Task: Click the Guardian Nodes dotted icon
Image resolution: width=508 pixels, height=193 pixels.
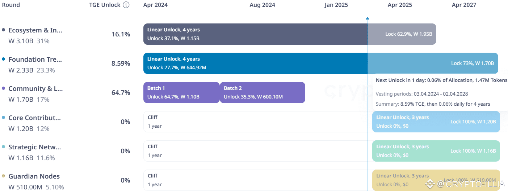Action: [x=4, y=176]
